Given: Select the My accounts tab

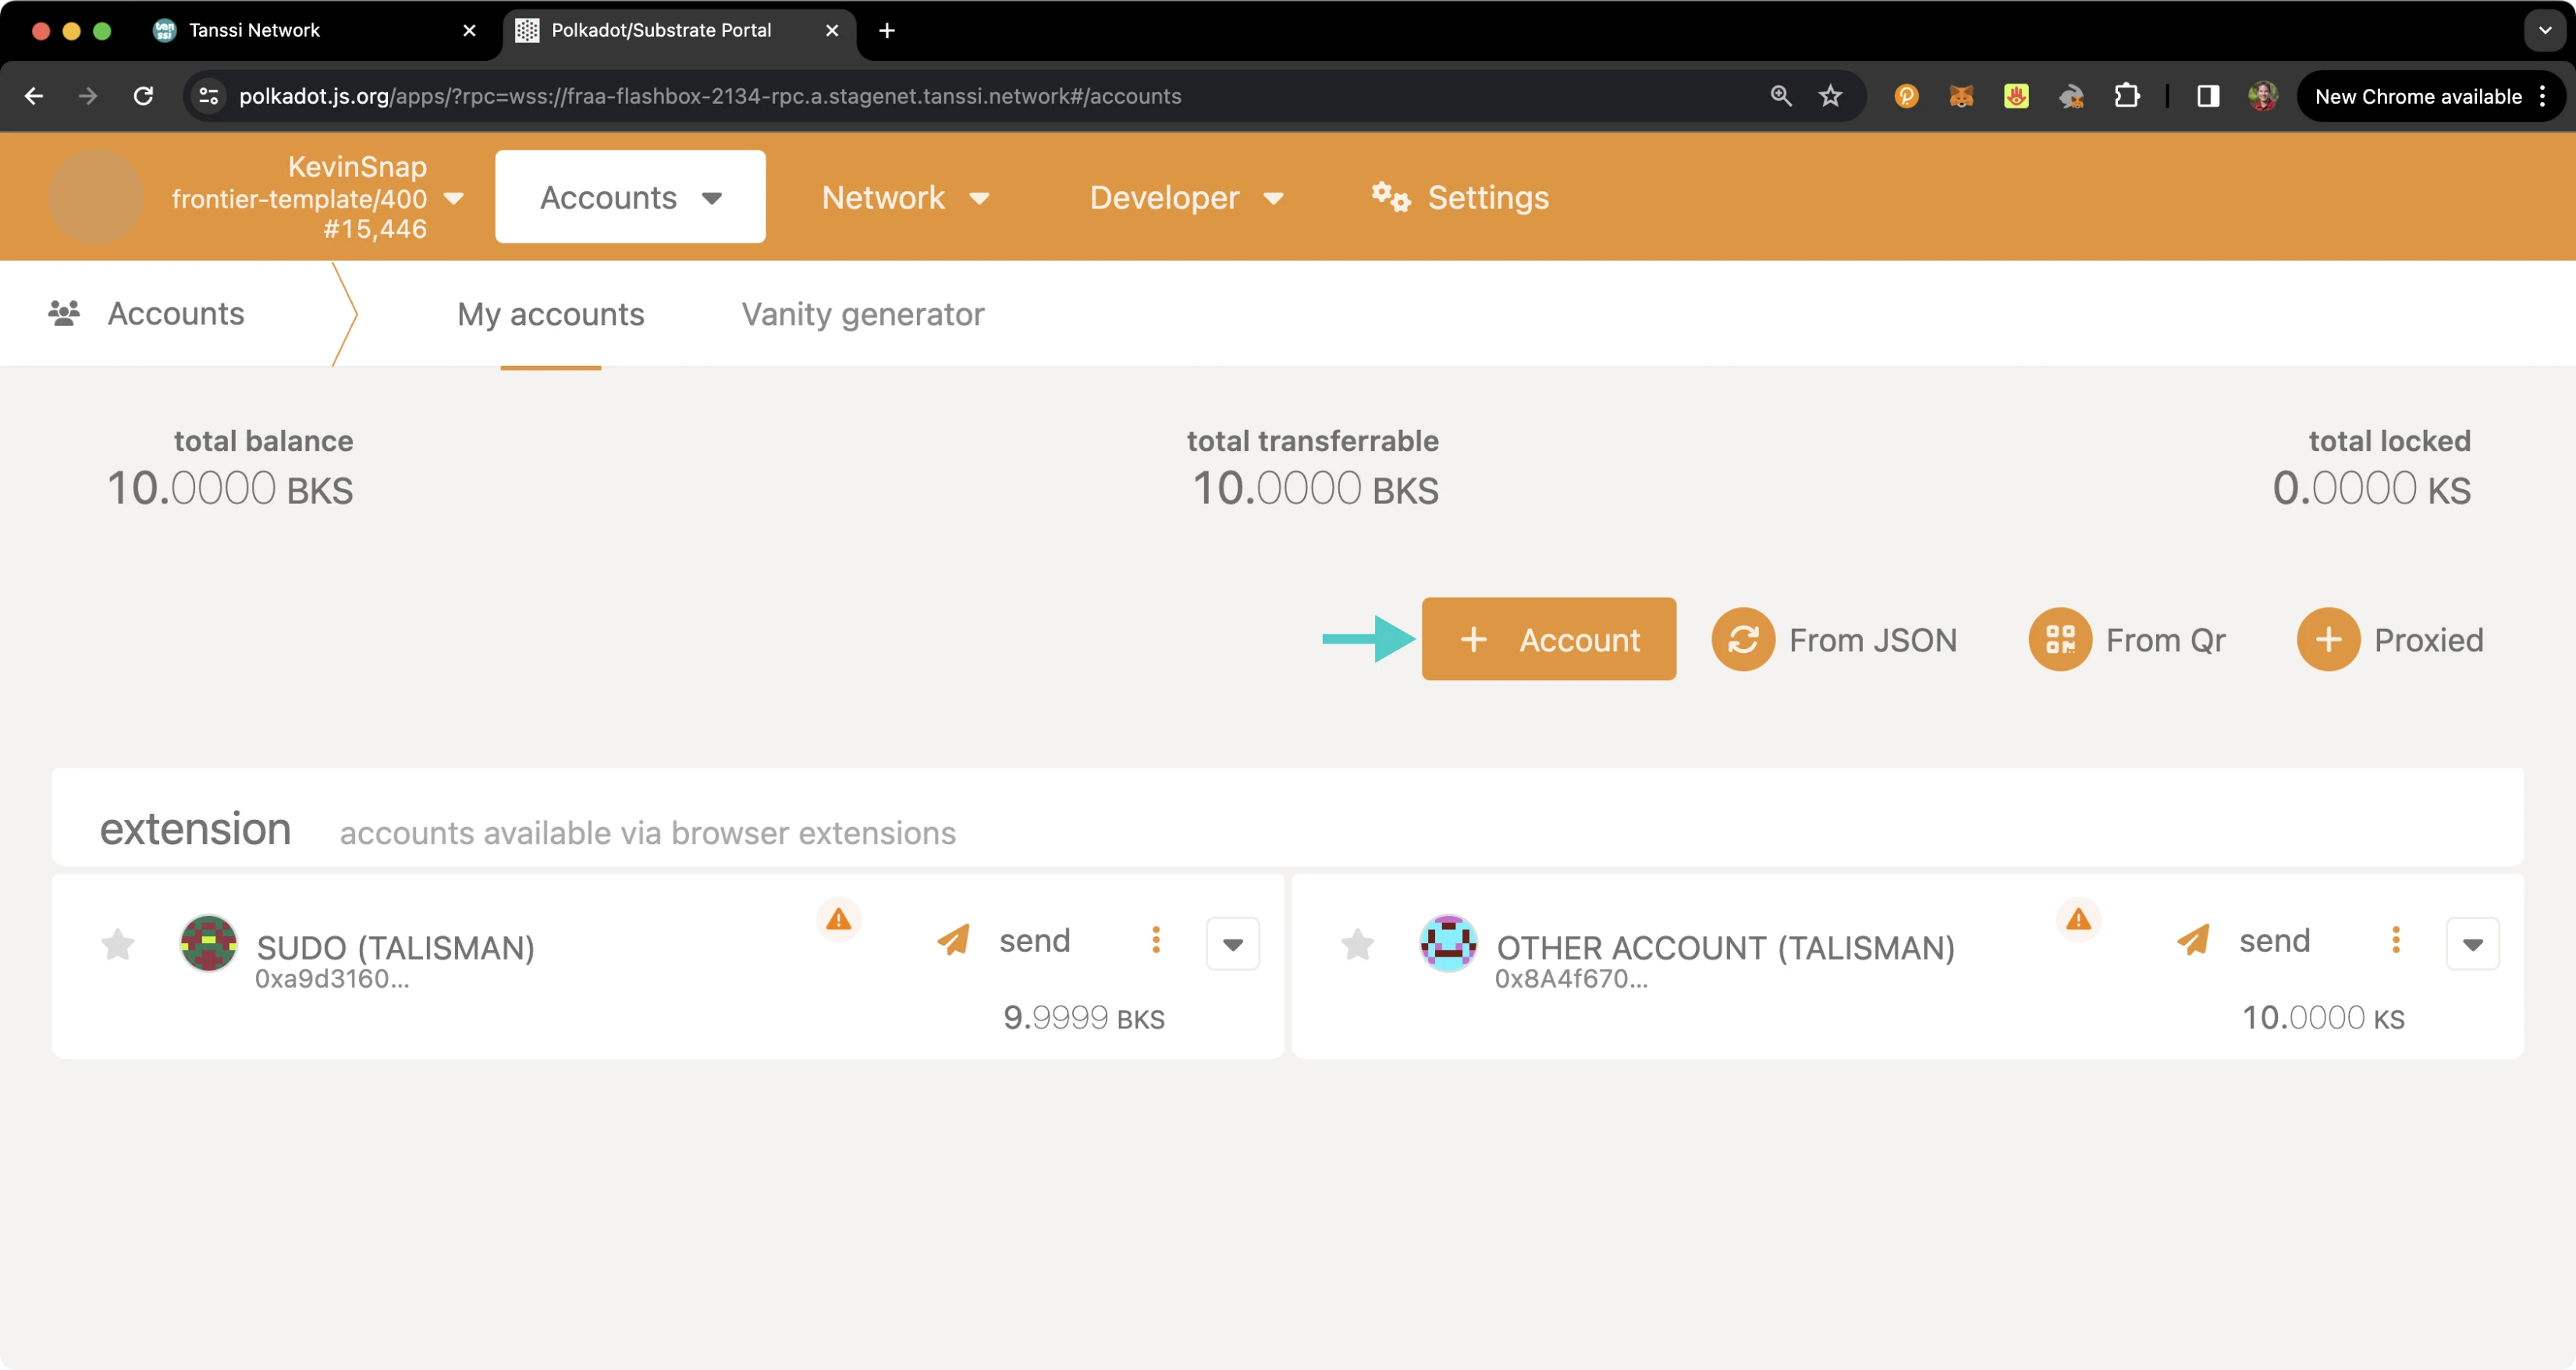Looking at the screenshot, I should (550, 314).
